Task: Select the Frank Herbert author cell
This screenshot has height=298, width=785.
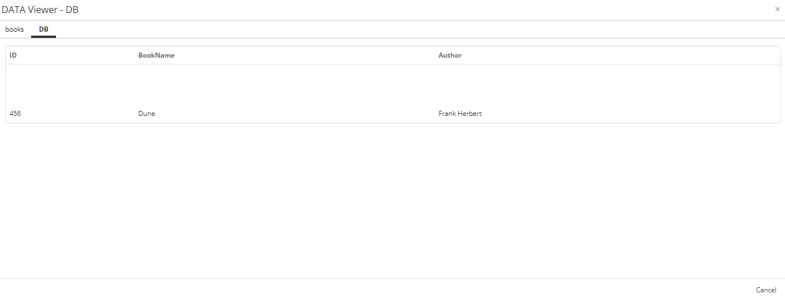Action: tap(460, 114)
